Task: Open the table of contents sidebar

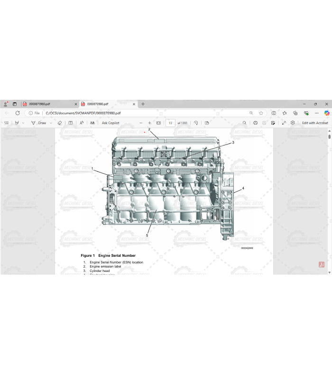Action: (7, 123)
